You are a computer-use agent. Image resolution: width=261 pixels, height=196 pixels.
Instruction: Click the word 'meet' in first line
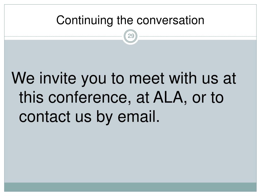[147, 78]
